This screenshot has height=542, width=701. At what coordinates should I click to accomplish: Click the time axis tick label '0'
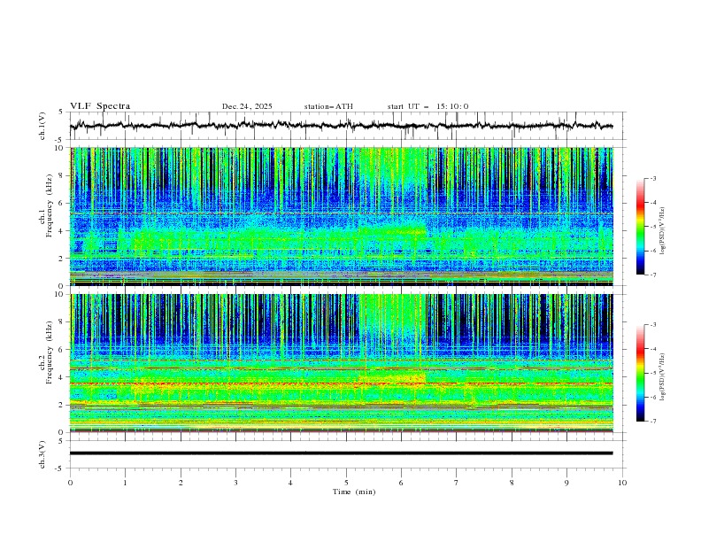70,483
